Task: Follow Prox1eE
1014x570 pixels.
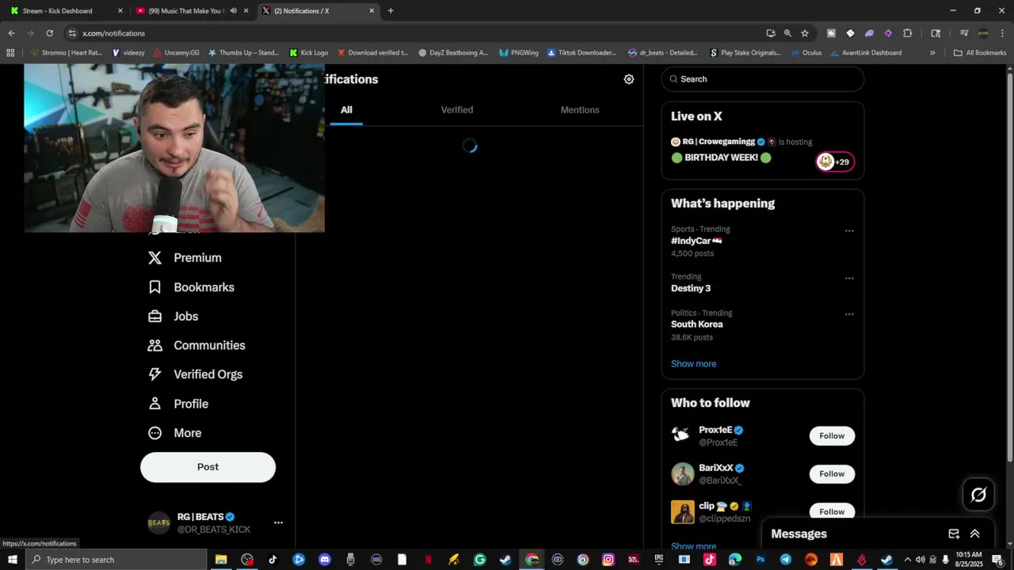Action: [x=832, y=436]
